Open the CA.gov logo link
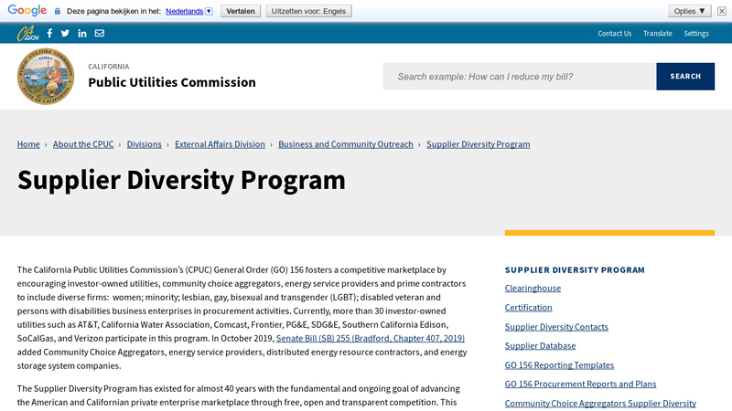 [x=28, y=34]
